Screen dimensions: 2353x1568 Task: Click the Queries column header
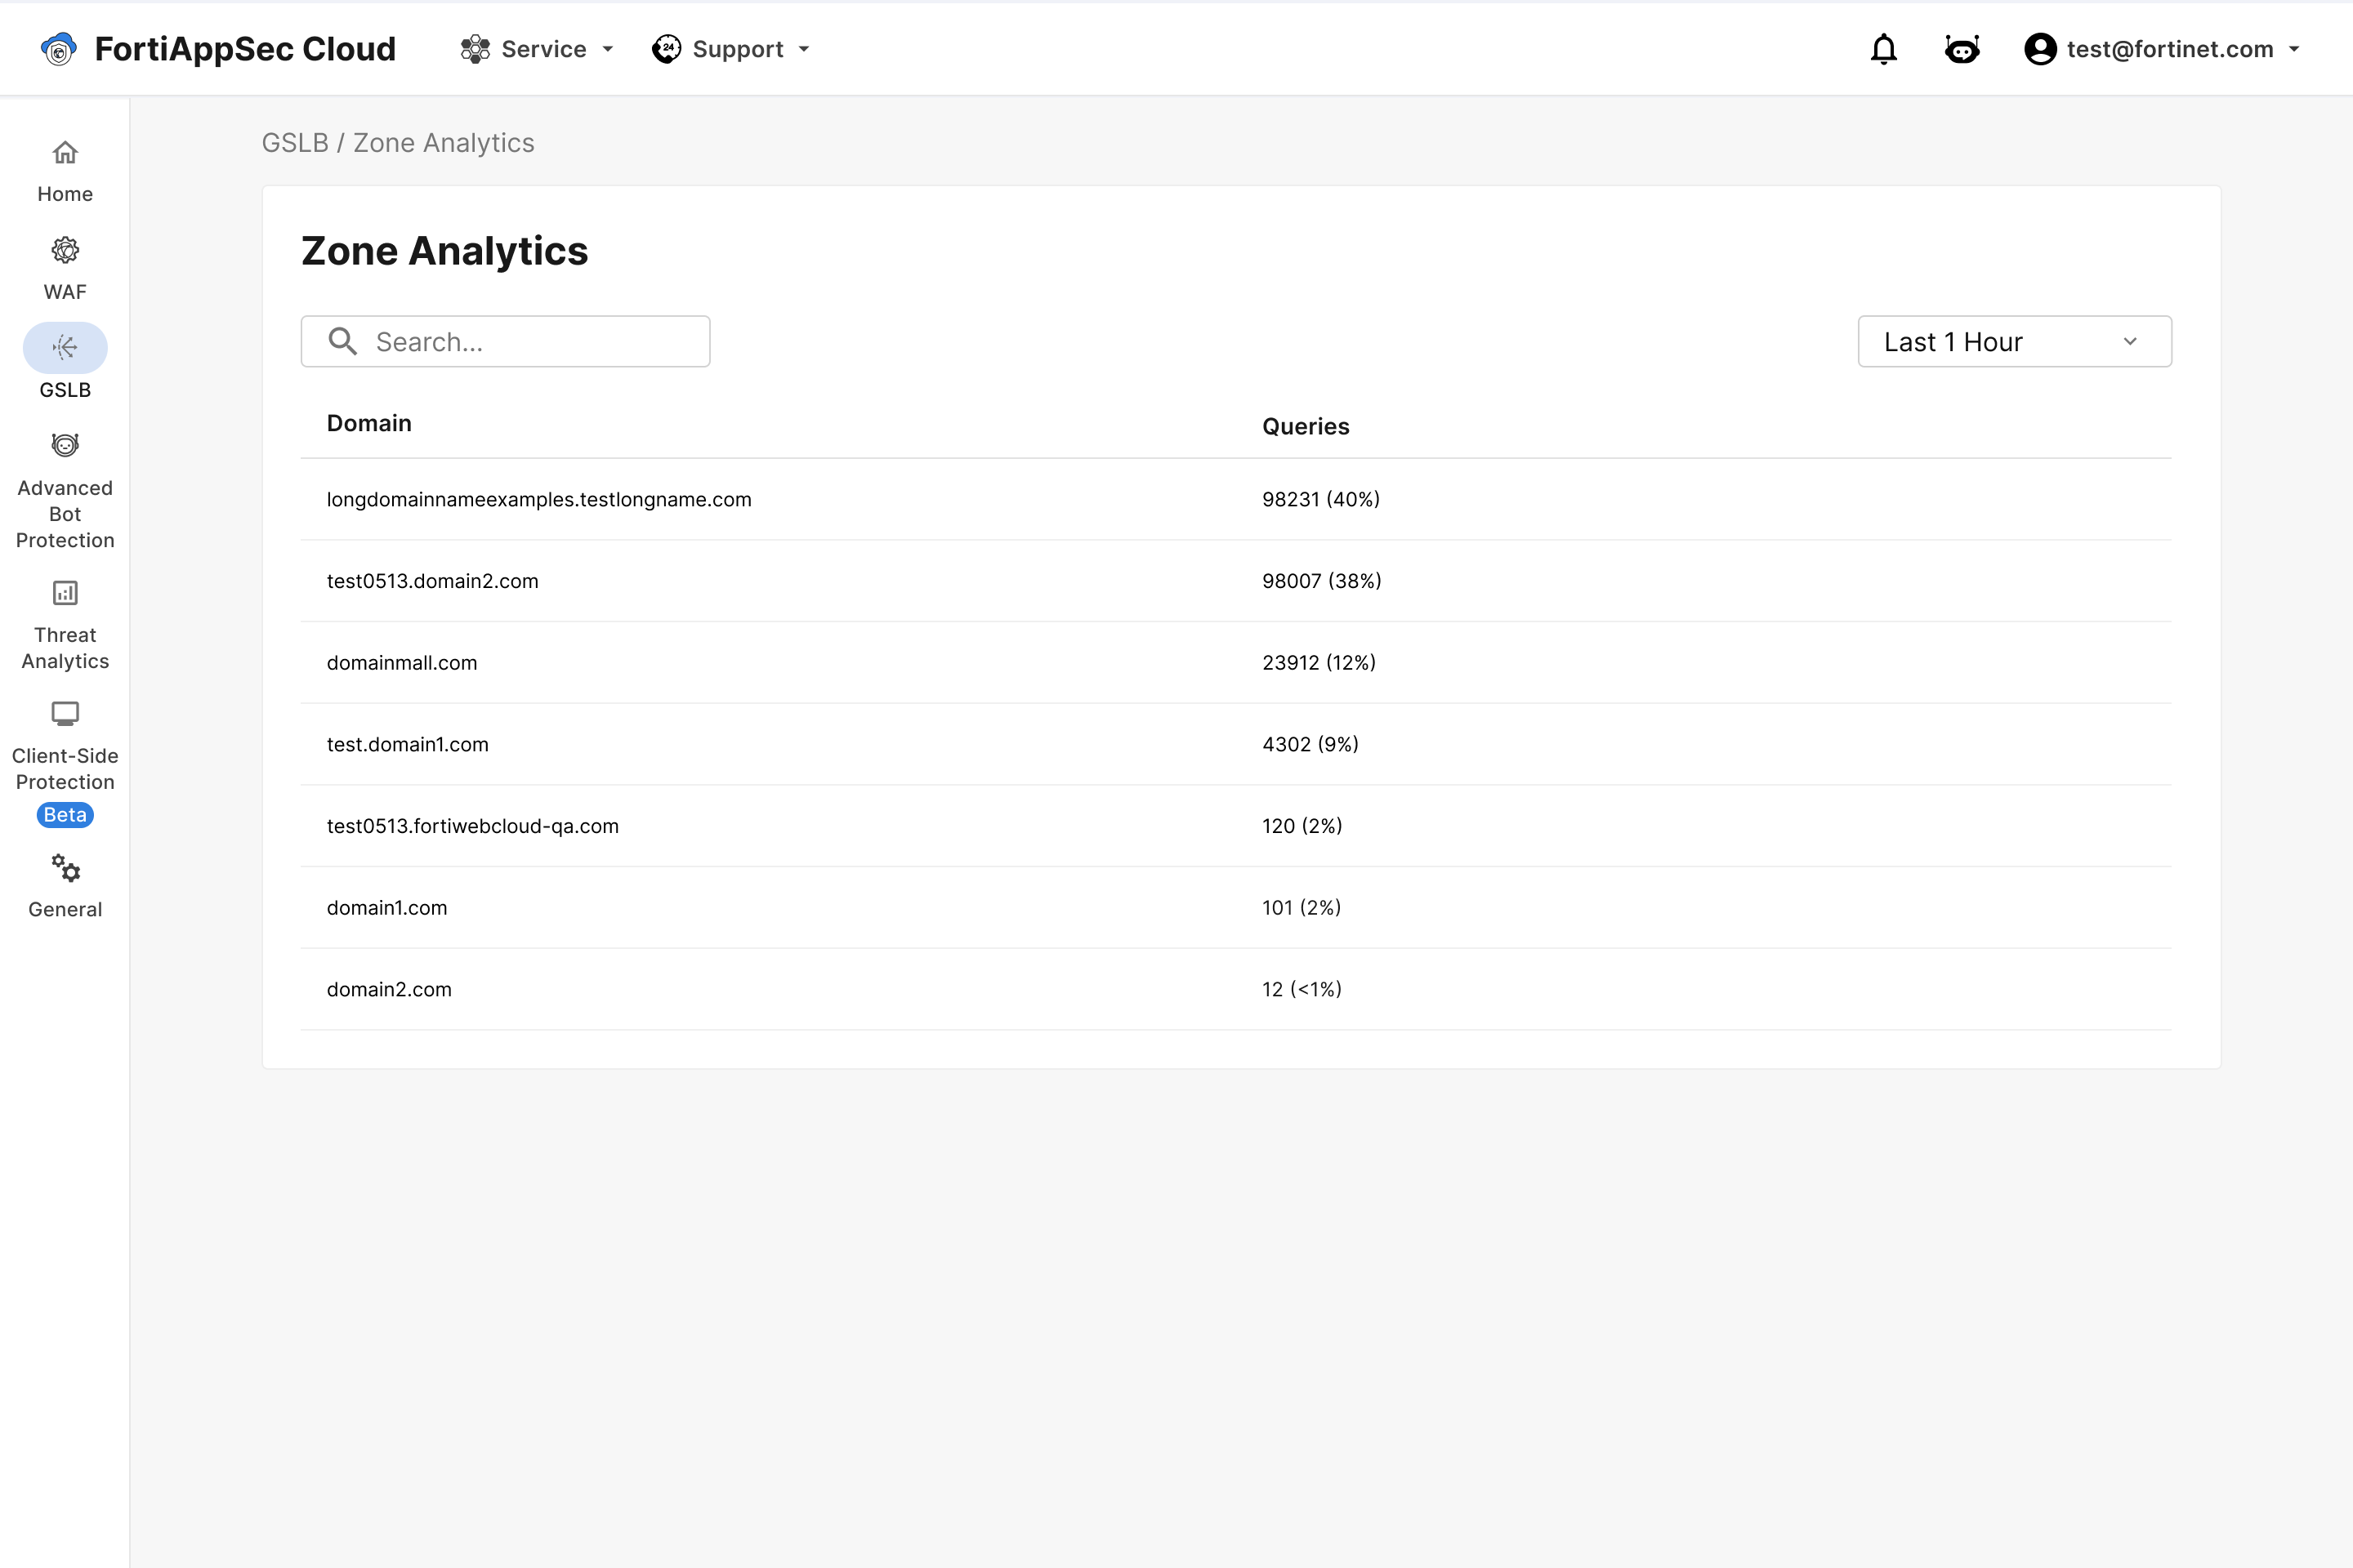1306,427
